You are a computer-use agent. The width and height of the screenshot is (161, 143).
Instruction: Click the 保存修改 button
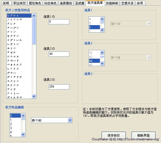(113, 135)
